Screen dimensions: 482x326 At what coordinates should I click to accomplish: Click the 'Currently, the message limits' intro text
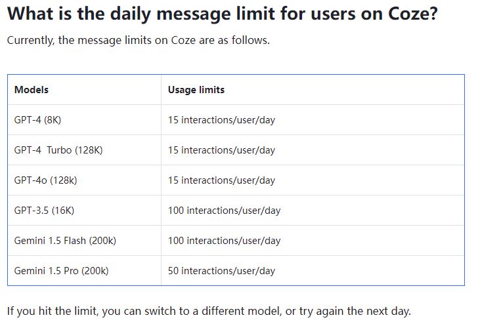(139, 40)
